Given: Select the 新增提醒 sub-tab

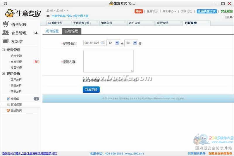Looking at the screenshot, I should pyautogui.click(x=71, y=31).
